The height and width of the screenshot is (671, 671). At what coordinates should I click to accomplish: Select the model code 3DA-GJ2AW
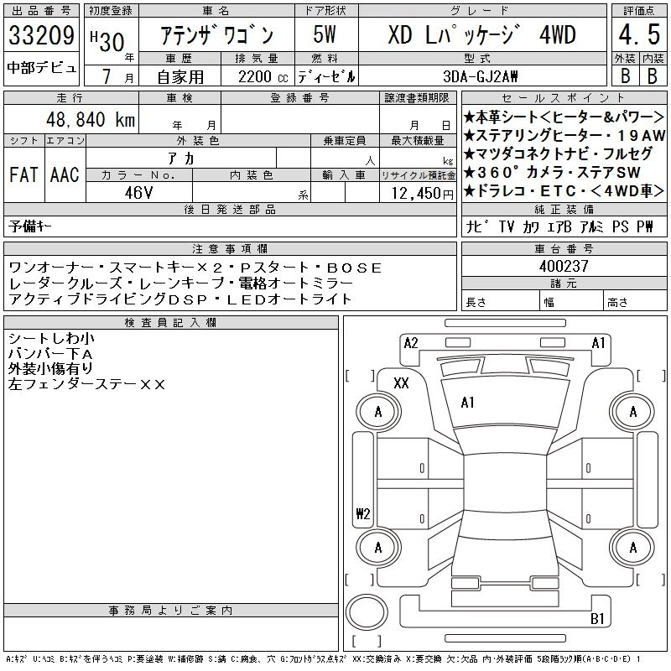(x=480, y=77)
